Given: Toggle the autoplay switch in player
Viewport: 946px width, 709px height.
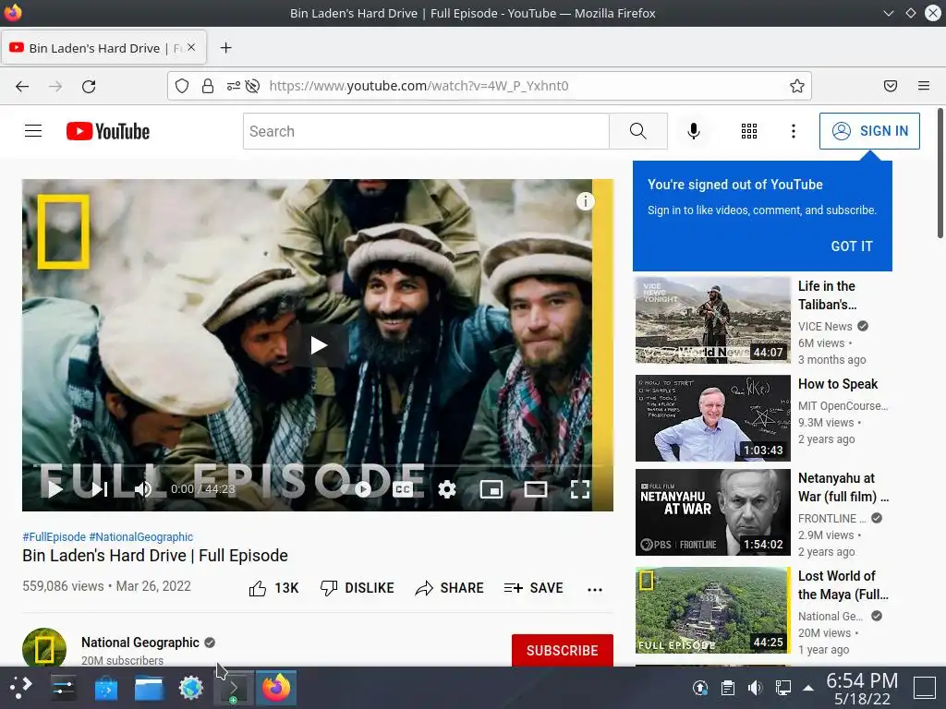Looking at the screenshot, I should pyautogui.click(x=358, y=489).
